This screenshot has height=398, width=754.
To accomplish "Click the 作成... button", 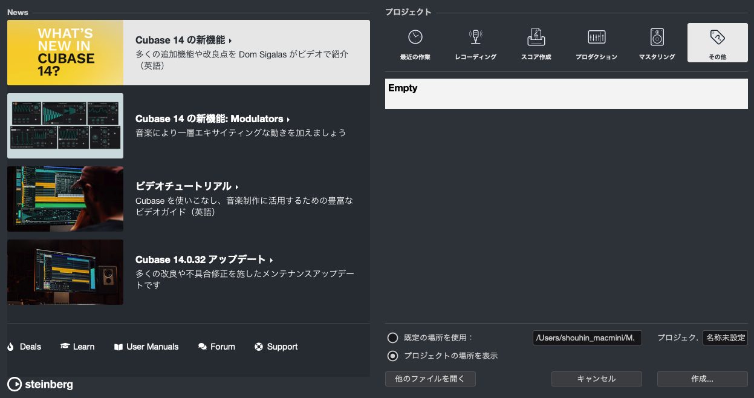I will (703, 379).
